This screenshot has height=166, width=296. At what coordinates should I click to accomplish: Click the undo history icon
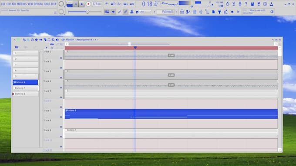[x=228, y=4]
